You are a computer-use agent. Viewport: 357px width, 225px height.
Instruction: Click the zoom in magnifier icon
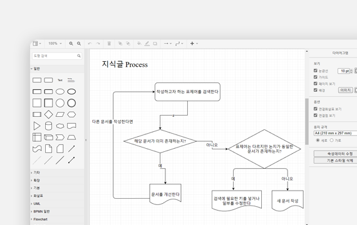[71, 43]
